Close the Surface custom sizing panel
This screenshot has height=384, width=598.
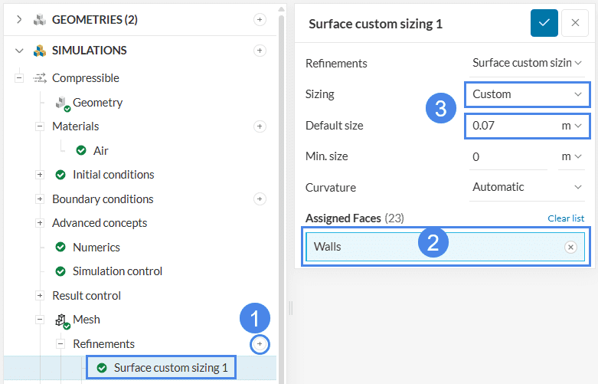pyautogui.click(x=574, y=24)
